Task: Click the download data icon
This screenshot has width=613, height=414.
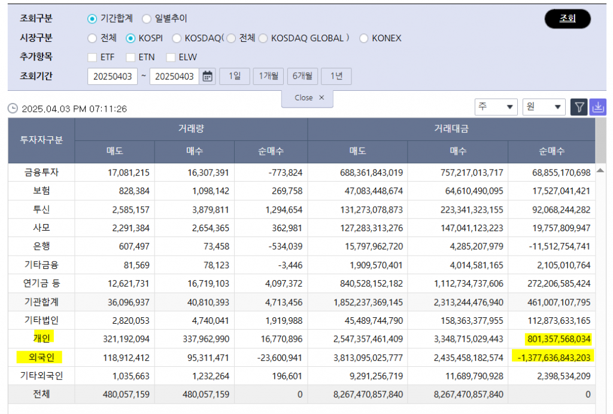Action: pos(598,107)
